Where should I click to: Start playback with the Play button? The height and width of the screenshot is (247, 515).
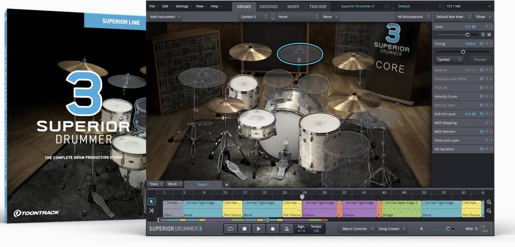[258, 229]
